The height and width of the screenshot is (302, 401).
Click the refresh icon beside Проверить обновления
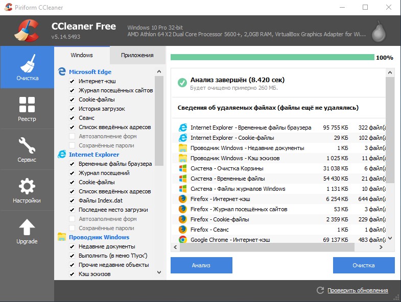click(320, 290)
